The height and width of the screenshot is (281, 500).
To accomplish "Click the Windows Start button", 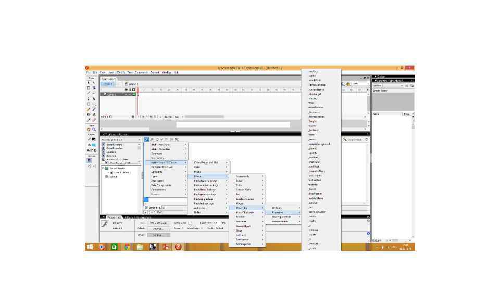I will (x=90, y=247).
